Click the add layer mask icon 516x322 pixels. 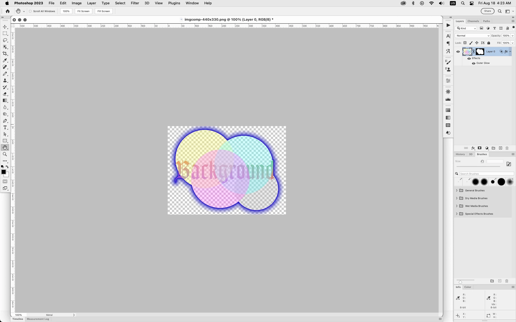pos(479,148)
